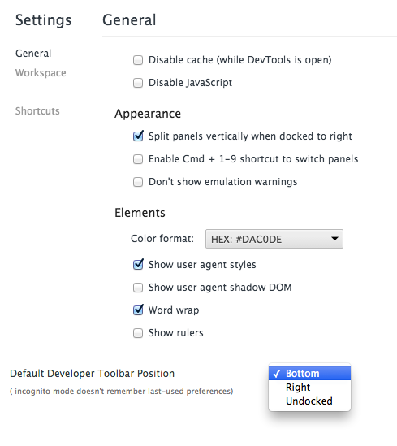Screen dimensions: 397x446
Task: Click the Default Developer Toolbar Position label
Action: (x=92, y=374)
